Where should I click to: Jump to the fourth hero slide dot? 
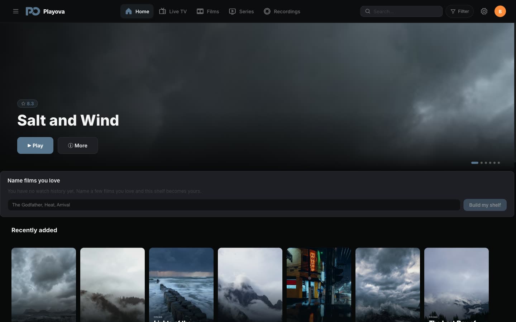point(490,163)
